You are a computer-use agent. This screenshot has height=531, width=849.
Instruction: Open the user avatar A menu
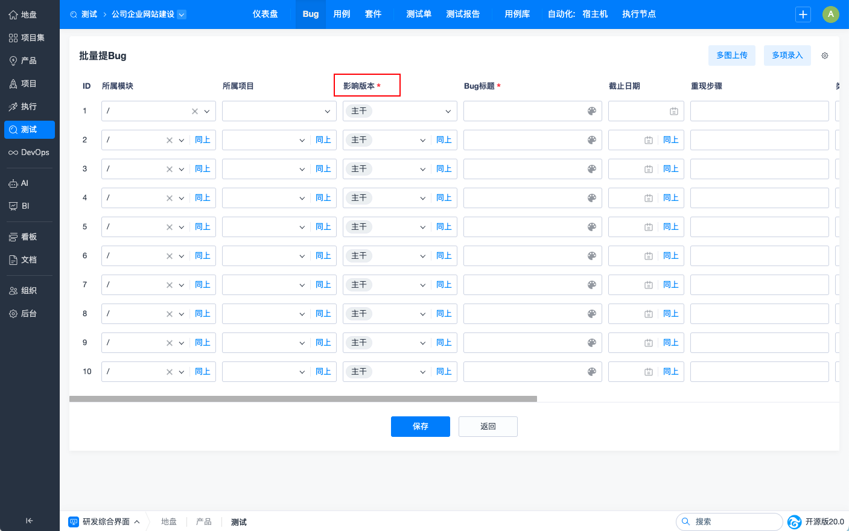click(831, 14)
